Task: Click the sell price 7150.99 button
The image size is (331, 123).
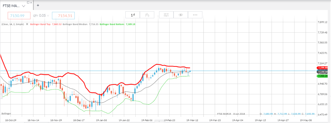Action: 19,15
